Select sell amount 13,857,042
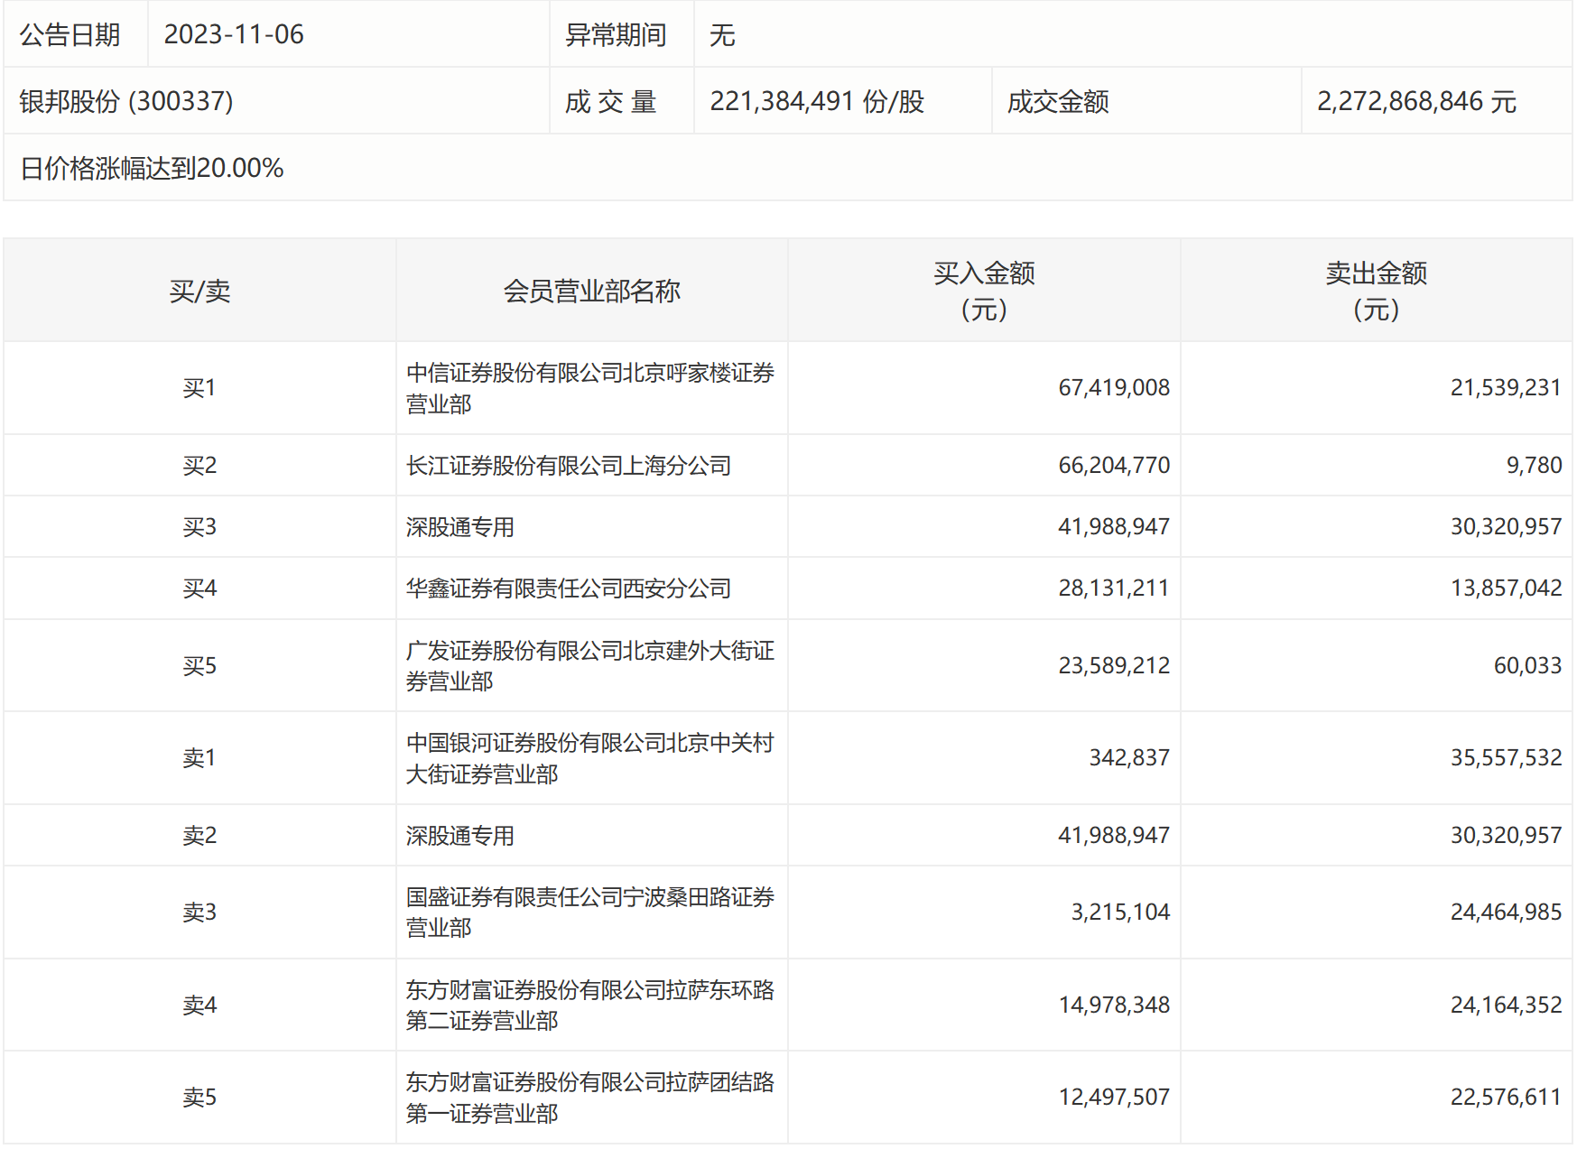The image size is (1577, 1149). tap(1506, 588)
